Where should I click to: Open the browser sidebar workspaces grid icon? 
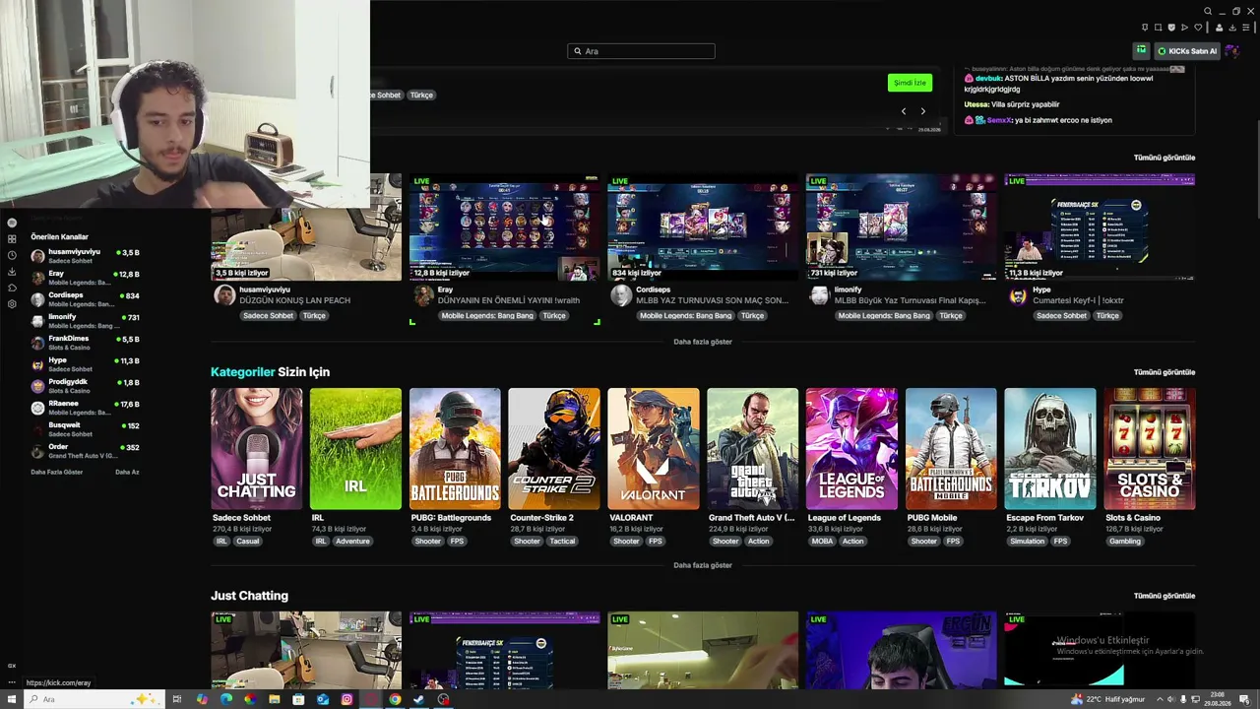click(x=12, y=238)
